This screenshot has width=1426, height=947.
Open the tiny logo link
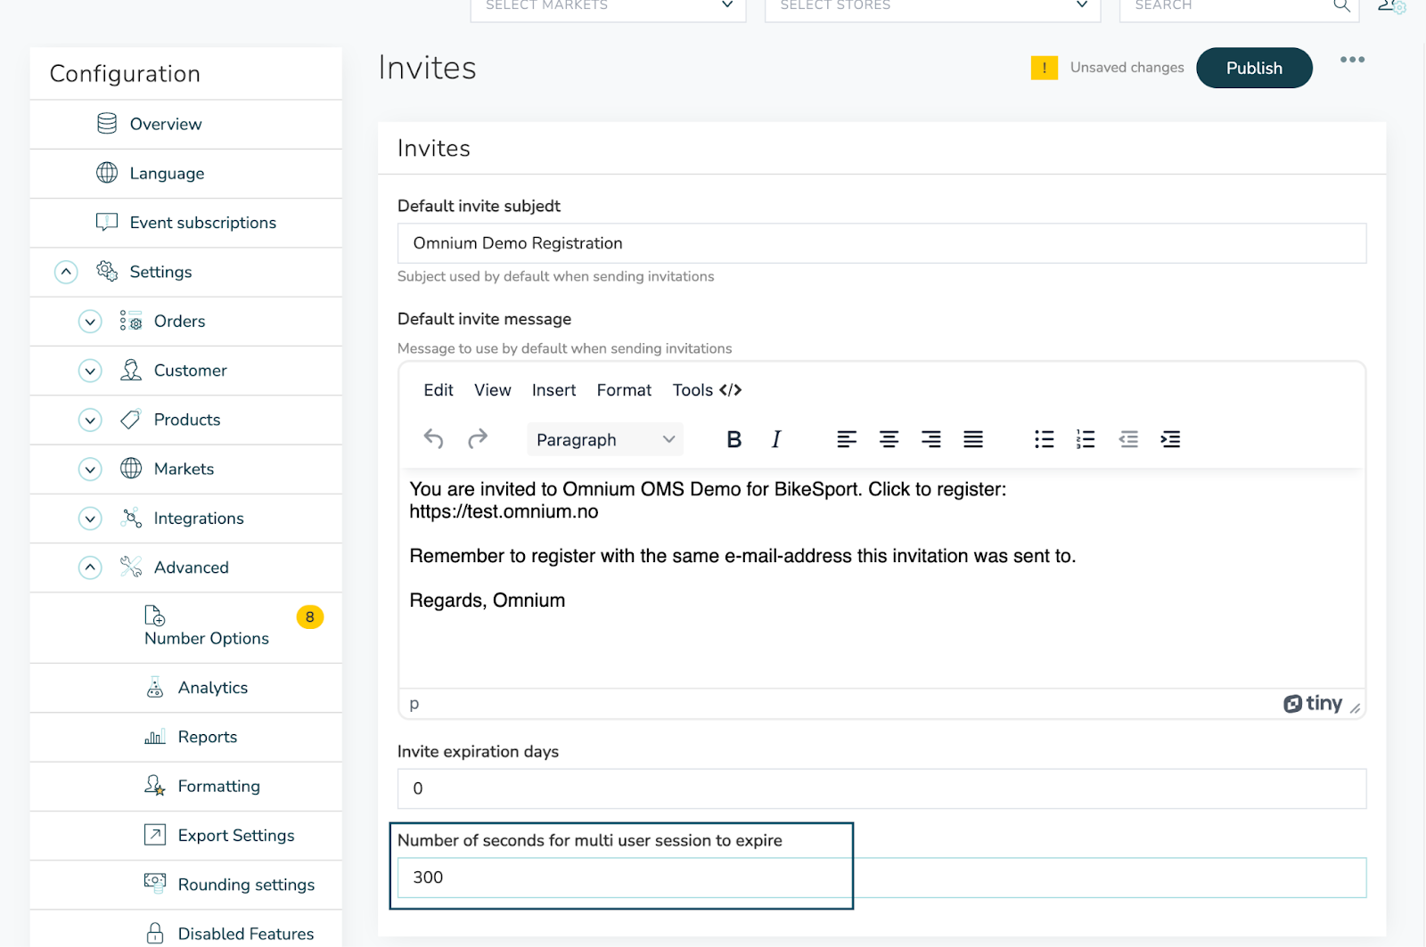pyautogui.click(x=1312, y=704)
